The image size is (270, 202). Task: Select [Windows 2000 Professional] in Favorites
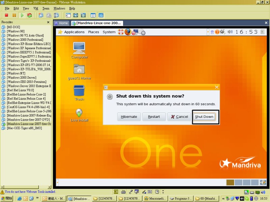pyautogui.click(x=25, y=40)
